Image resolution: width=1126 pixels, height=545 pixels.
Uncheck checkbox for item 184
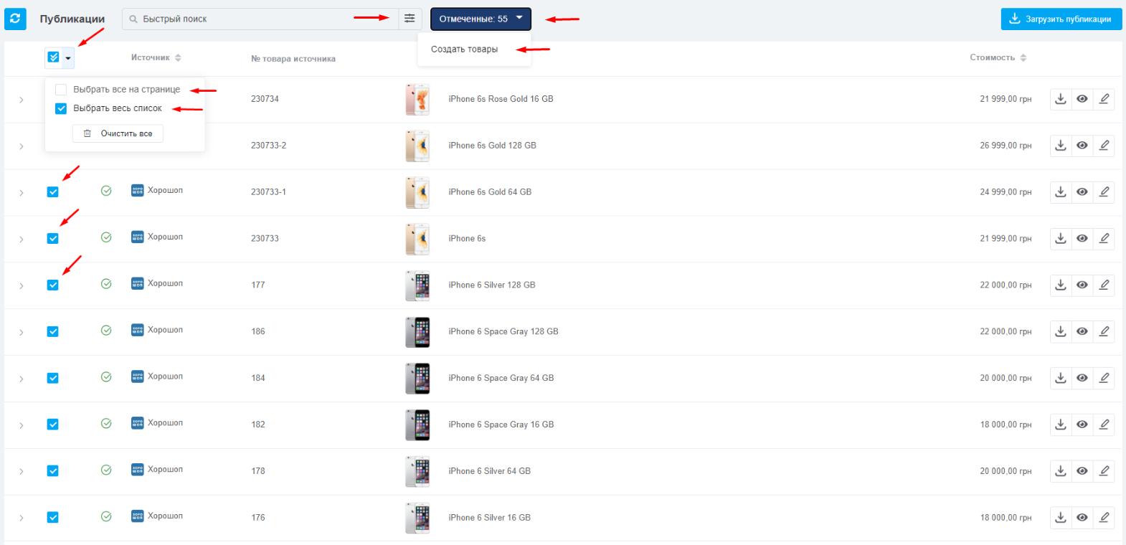[52, 378]
